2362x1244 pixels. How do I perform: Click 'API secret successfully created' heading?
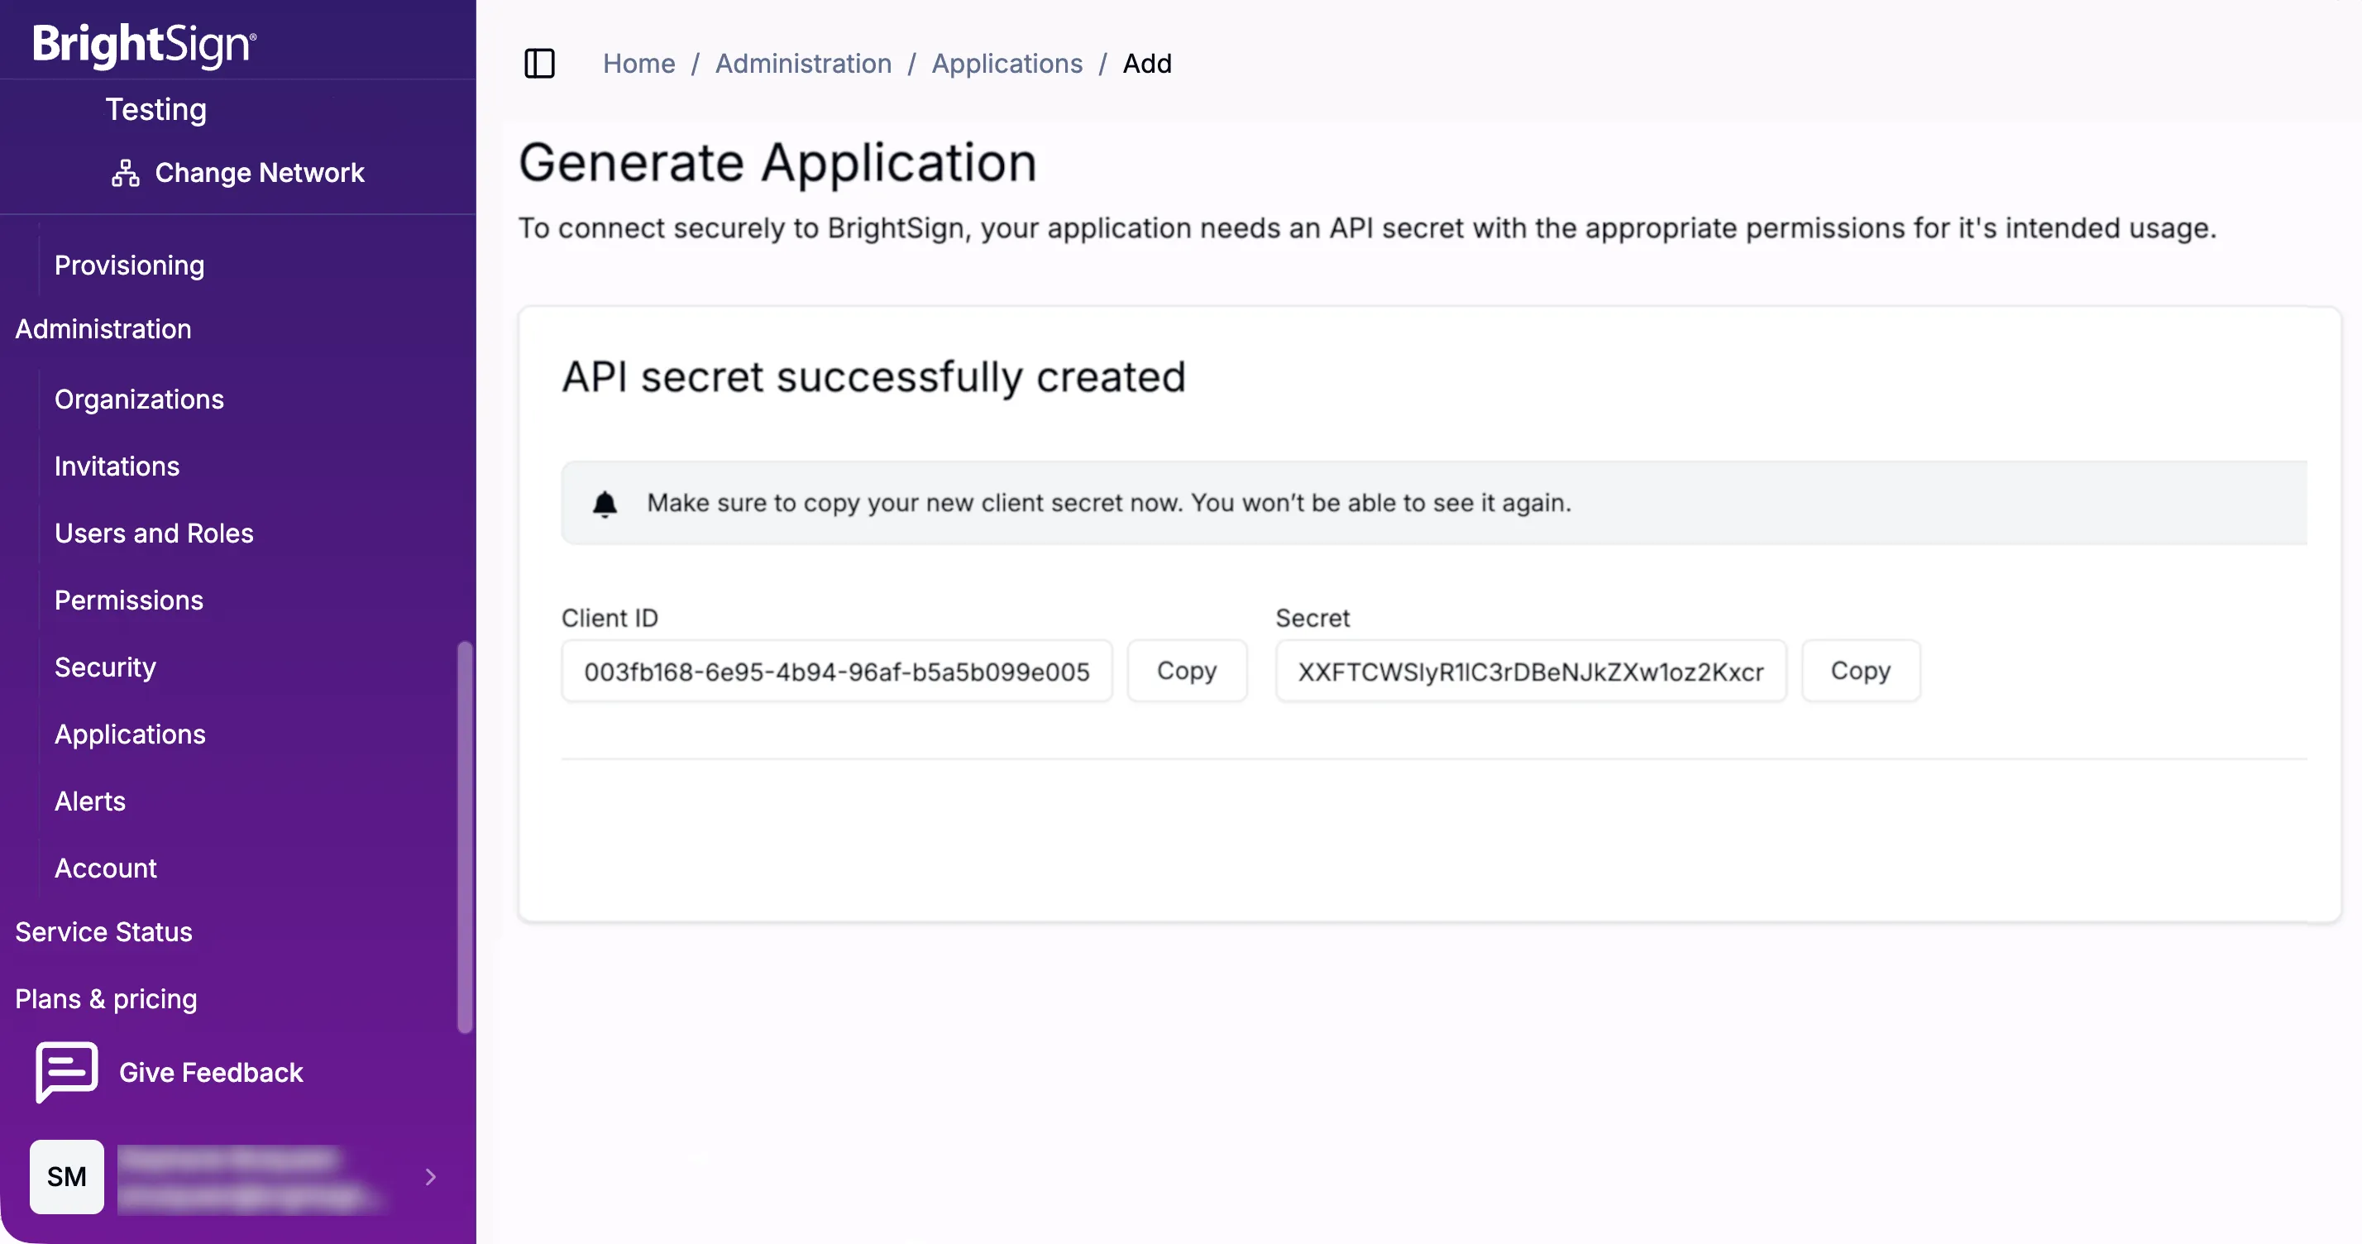(874, 377)
